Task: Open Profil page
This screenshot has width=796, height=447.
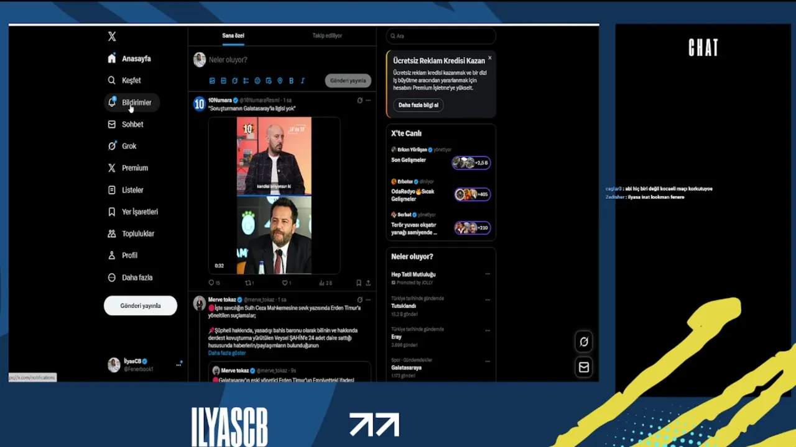Action: click(x=123, y=255)
